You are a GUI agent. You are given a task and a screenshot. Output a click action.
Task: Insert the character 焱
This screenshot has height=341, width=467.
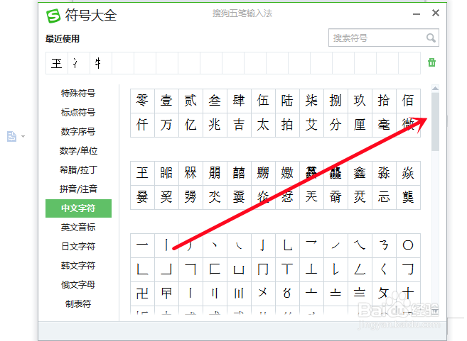click(x=408, y=173)
